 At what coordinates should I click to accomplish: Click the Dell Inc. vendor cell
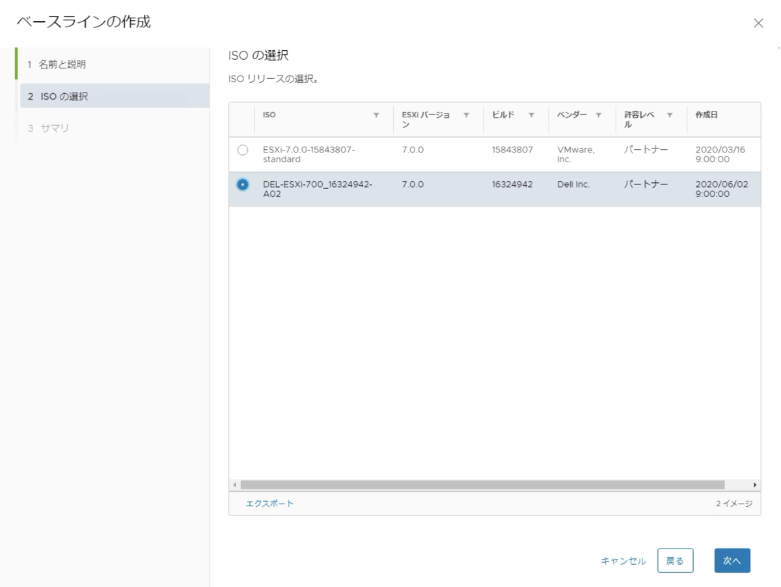[x=573, y=184]
